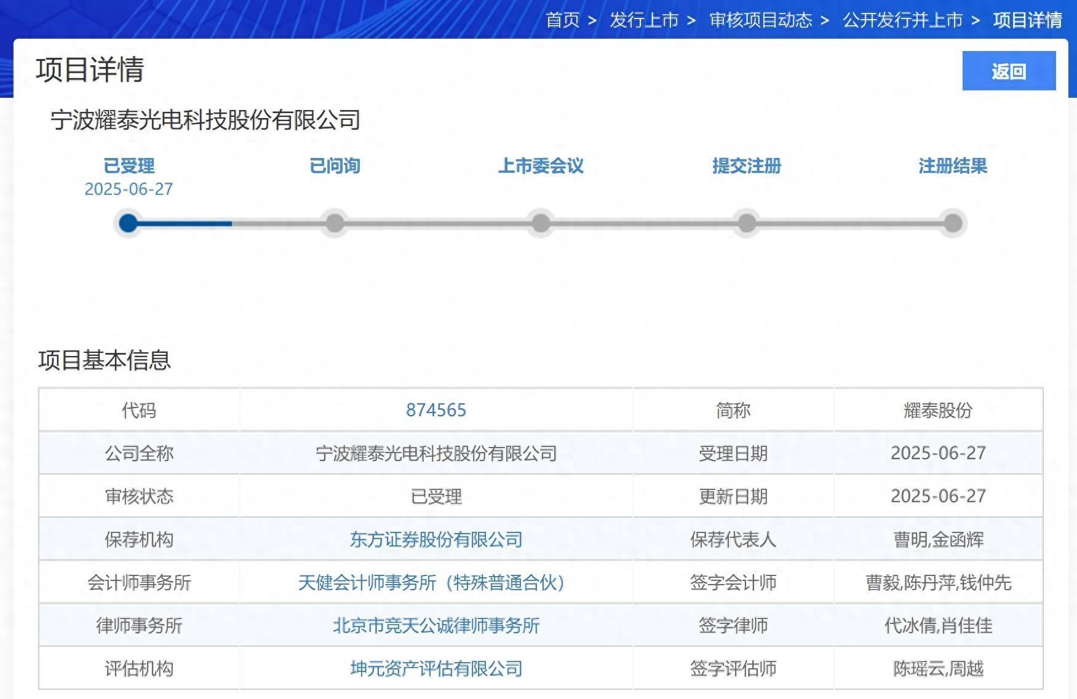Click the 律师事务所 label cell
Image resolution: width=1077 pixels, height=699 pixels.
tap(139, 625)
